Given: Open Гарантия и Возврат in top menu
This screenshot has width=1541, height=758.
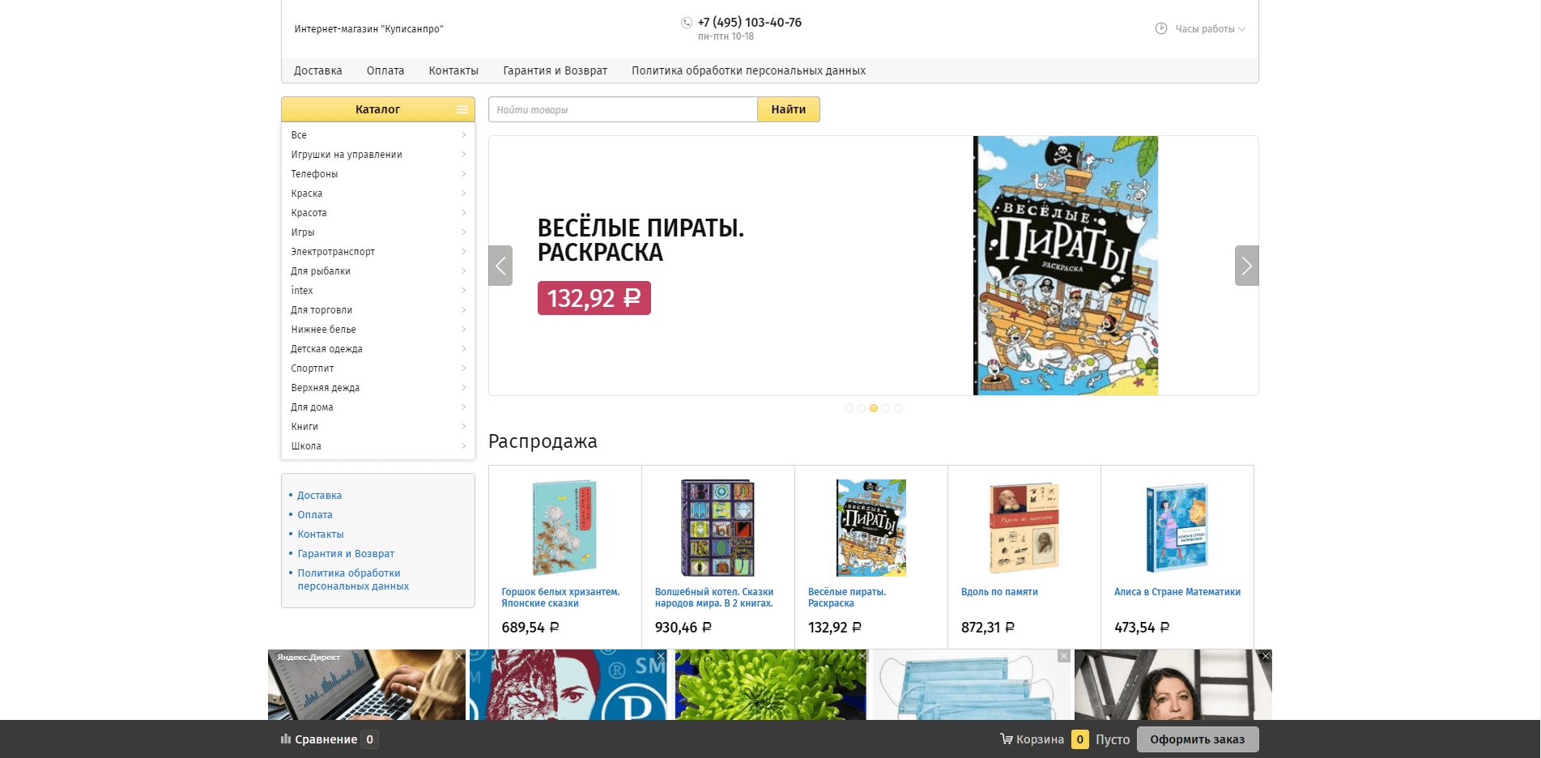Looking at the screenshot, I should [x=555, y=70].
